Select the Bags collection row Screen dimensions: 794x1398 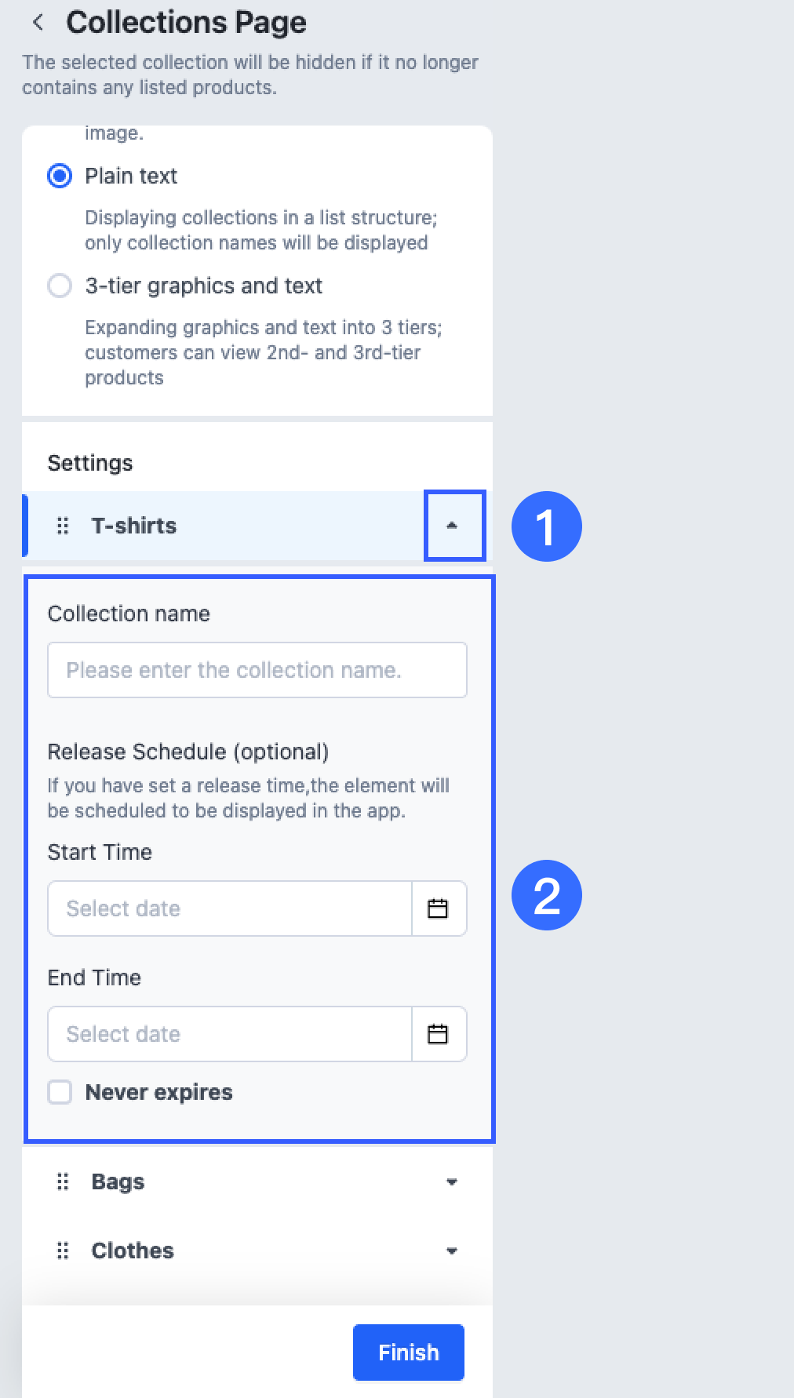click(257, 1181)
